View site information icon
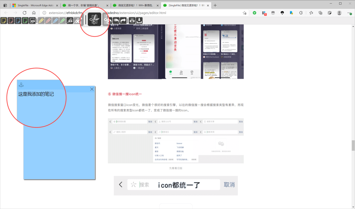Viewport: 355px width, 209px height. coord(44,13)
